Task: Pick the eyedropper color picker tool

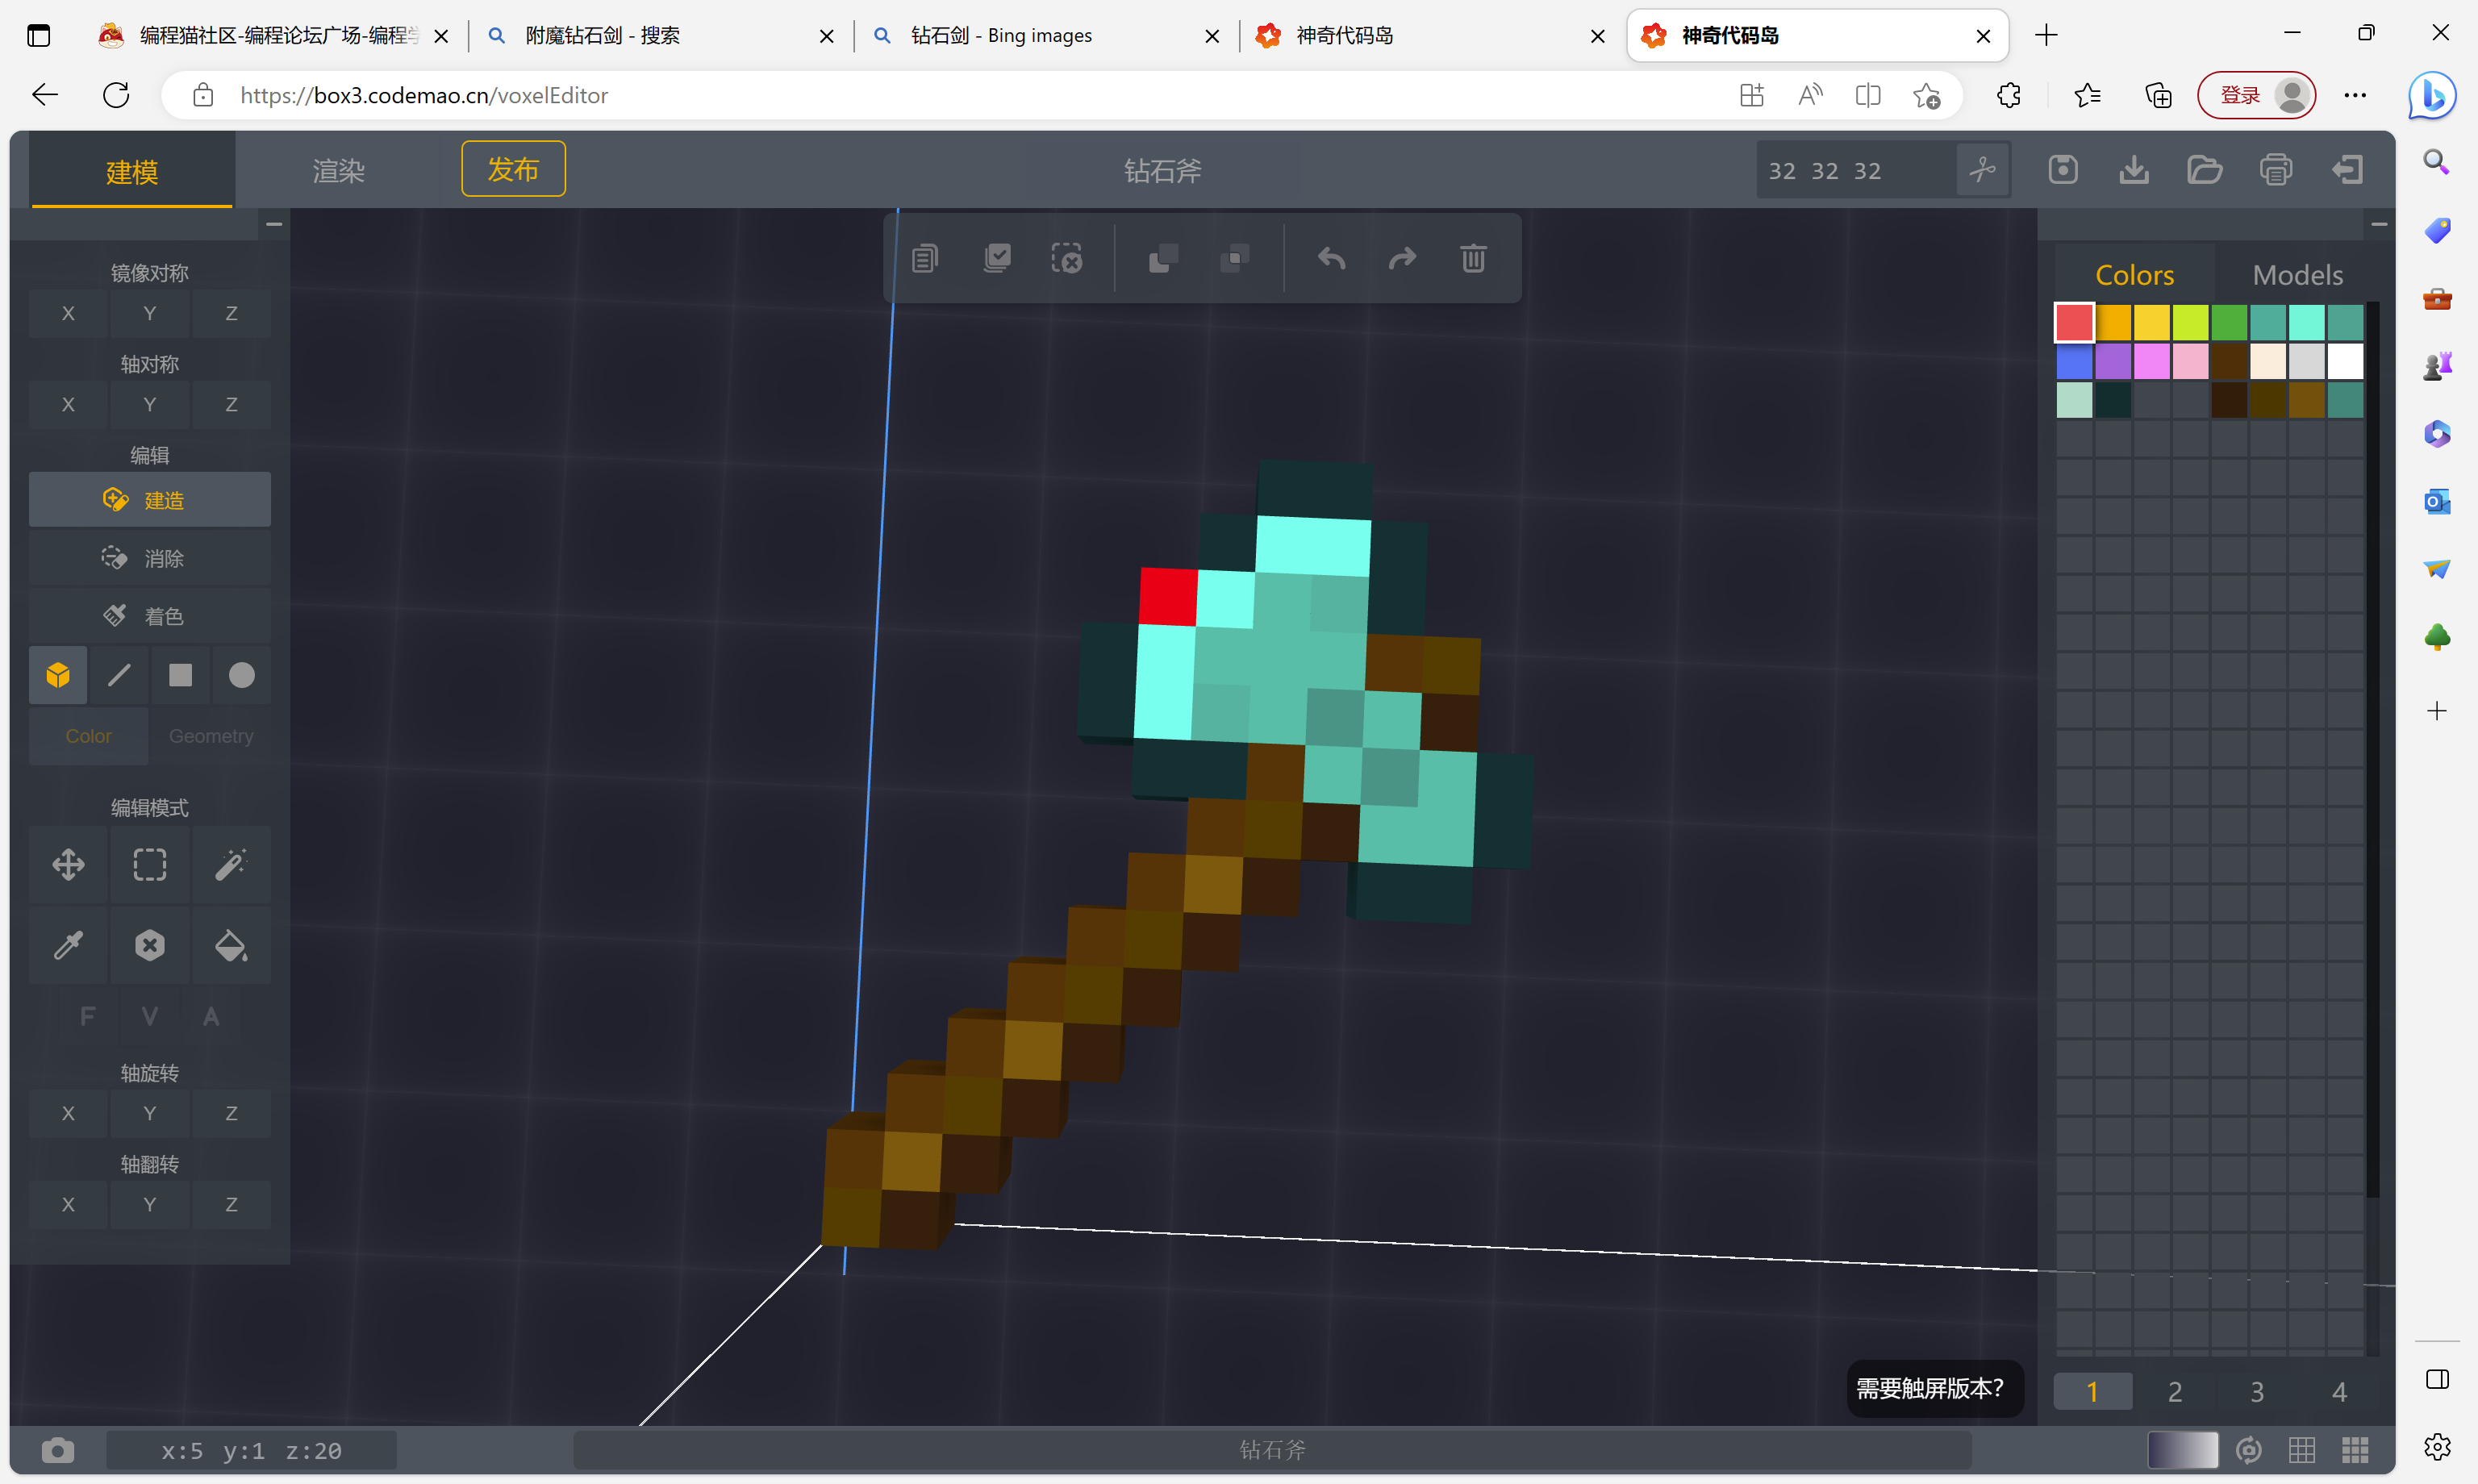Action: click(x=68, y=945)
